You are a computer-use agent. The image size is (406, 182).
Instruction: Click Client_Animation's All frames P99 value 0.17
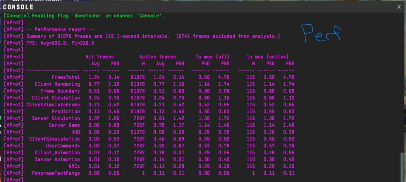click(x=114, y=153)
